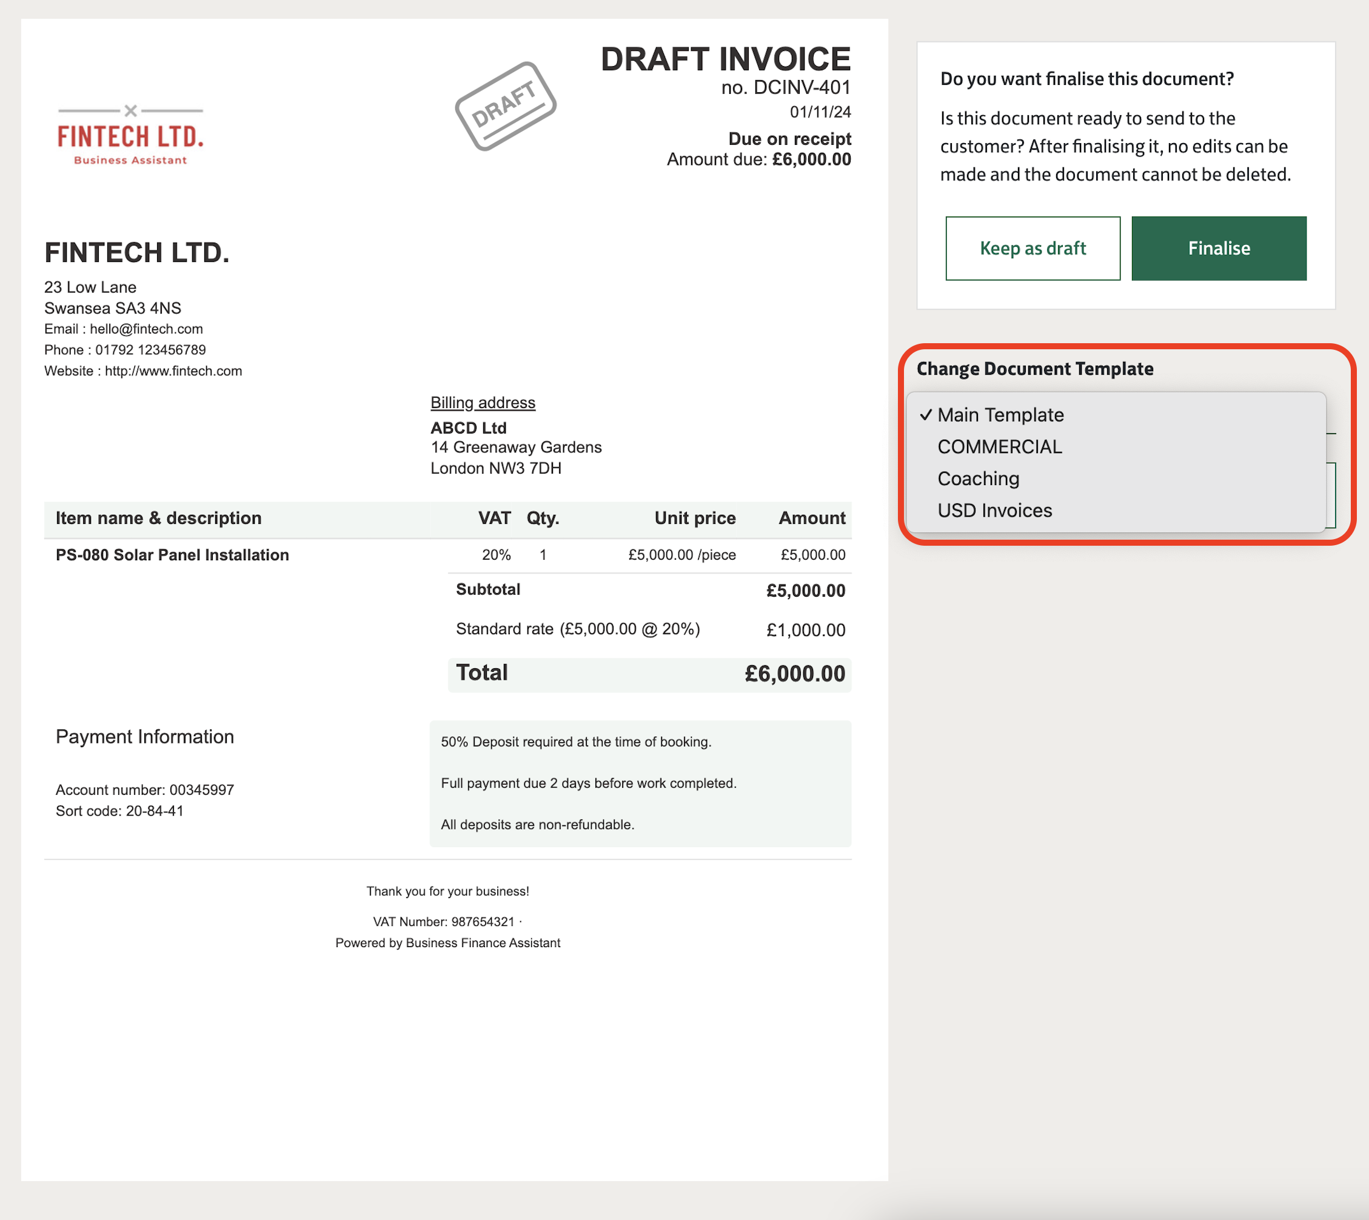Image resolution: width=1369 pixels, height=1220 pixels.
Task: Pick the Coaching template option
Action: pyautogui.click(x=978, y=478)
